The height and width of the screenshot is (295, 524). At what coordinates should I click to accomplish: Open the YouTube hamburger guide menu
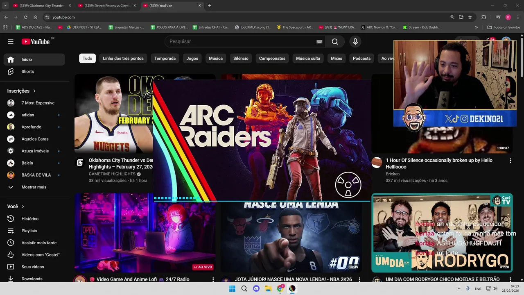[11, 41]
